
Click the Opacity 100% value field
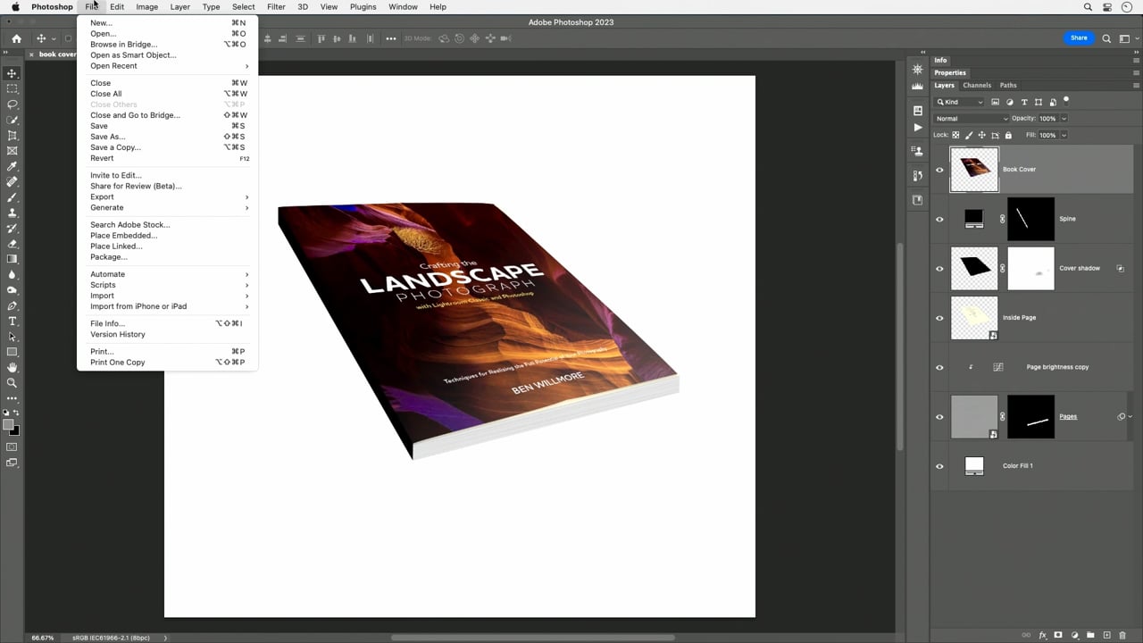(x=1047, y=119)
